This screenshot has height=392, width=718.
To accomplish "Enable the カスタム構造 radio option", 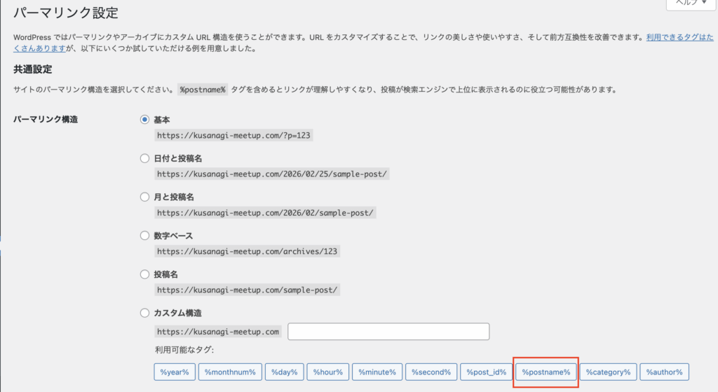I will pyautogui.click(x=145, y=312).
